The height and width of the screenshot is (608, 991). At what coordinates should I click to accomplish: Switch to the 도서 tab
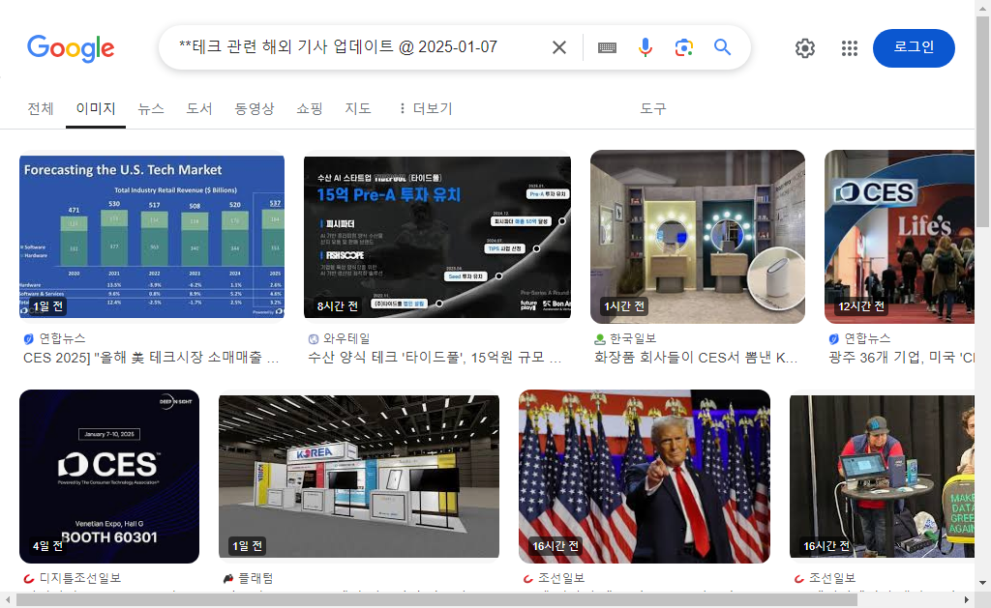pos(199,108)
